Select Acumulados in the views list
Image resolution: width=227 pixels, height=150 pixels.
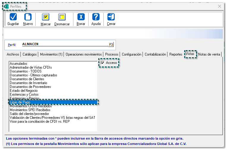[18, 64]
